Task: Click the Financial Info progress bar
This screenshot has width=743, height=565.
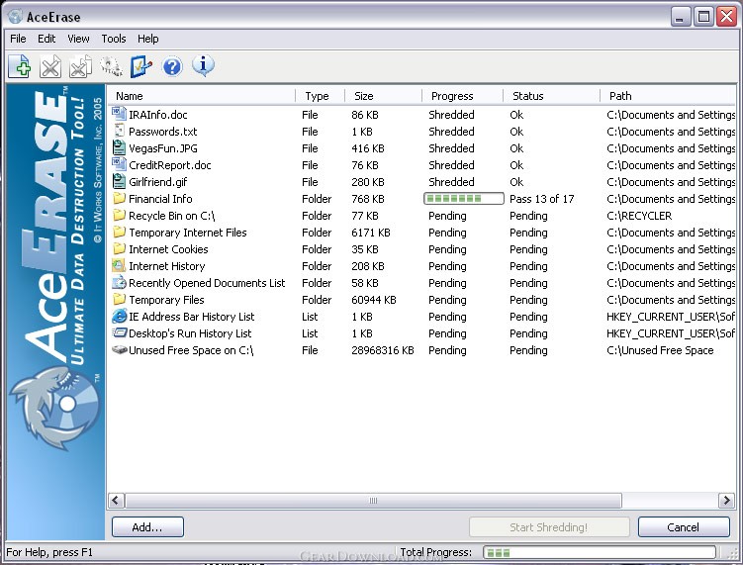Action: coord(463,199)
